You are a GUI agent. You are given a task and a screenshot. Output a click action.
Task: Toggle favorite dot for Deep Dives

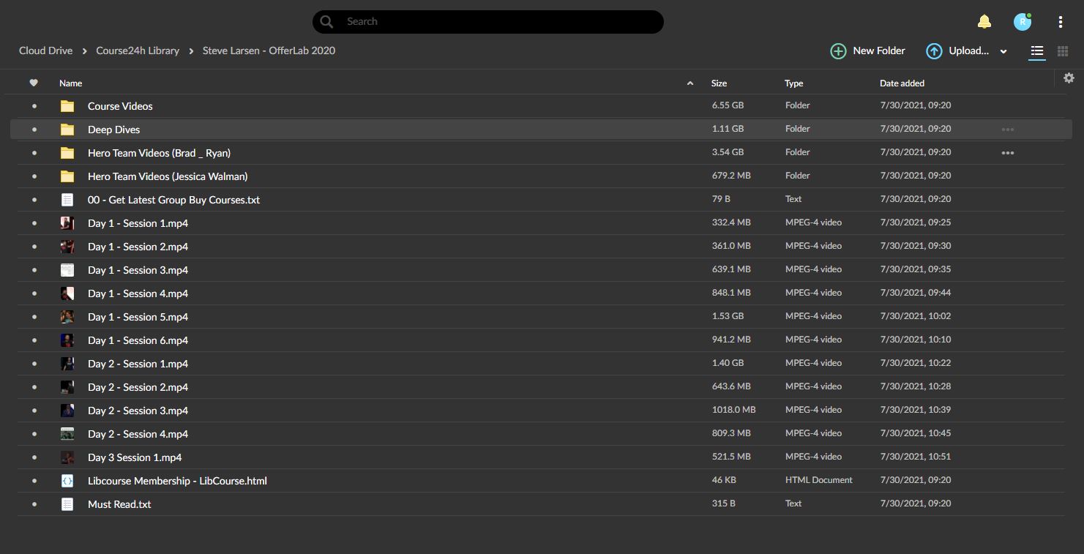point(34,130)
